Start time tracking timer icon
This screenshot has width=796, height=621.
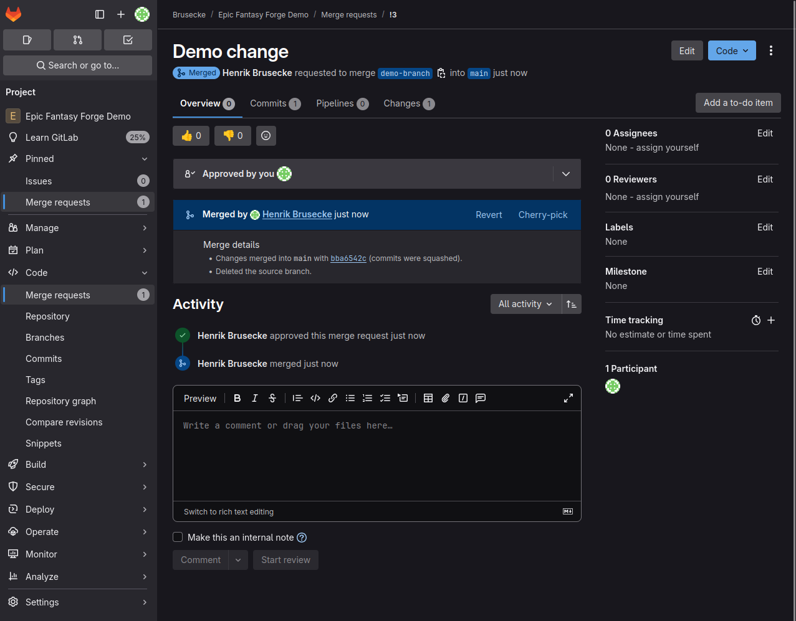point(756,320)
